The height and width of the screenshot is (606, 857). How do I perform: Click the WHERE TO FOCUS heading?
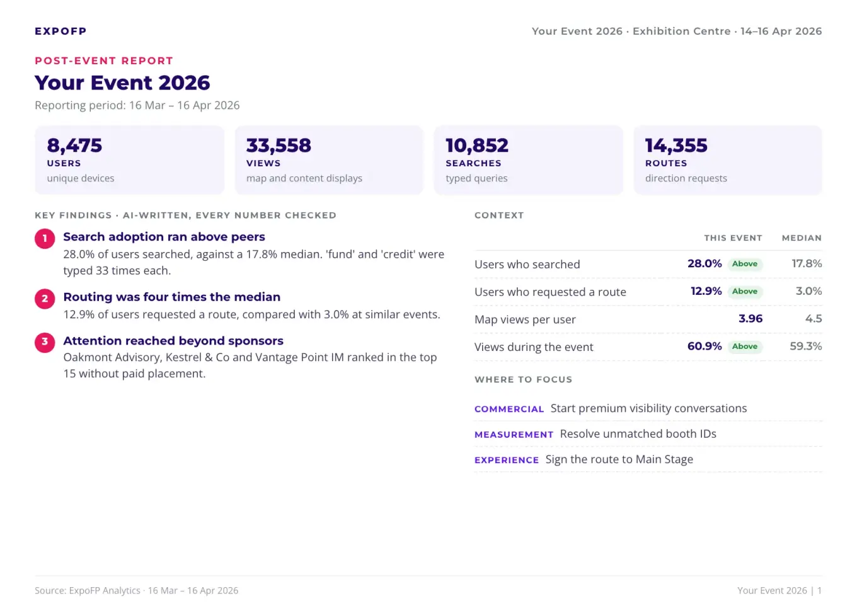coord(523,380)
